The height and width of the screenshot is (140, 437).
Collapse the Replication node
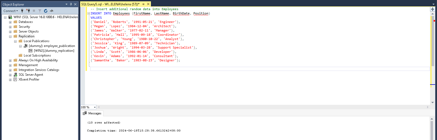pyautogui.click(x=10, y=37)
